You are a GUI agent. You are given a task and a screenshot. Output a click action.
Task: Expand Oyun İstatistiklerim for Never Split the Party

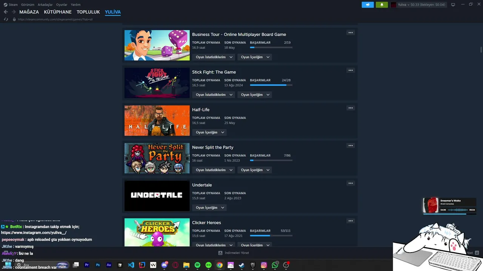pyautogui.click(x=214, y=170)
